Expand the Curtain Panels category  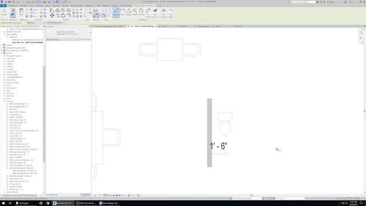pyautogui.click(x=5, y=72)
